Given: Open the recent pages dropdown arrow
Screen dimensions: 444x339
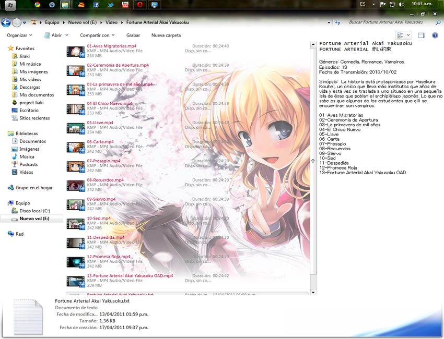Looking at the screenshot, I should coord(25,22).
